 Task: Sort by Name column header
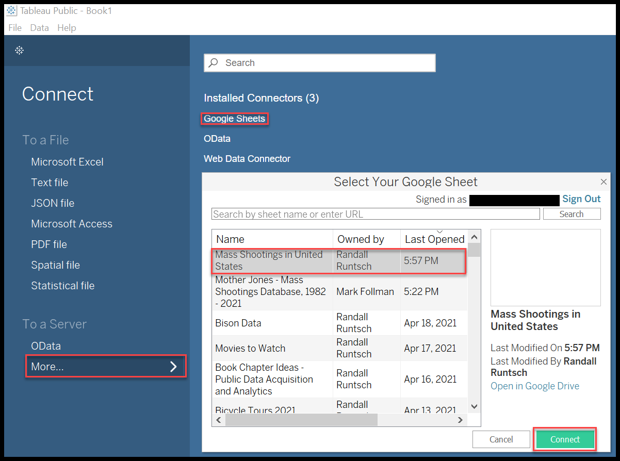click(x=272, y=239)
